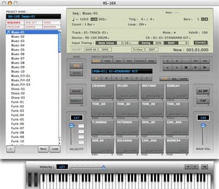Click the step forward arrow button
Image resolution: width=219 pixels, height=189 pixels.
[177, 61]
